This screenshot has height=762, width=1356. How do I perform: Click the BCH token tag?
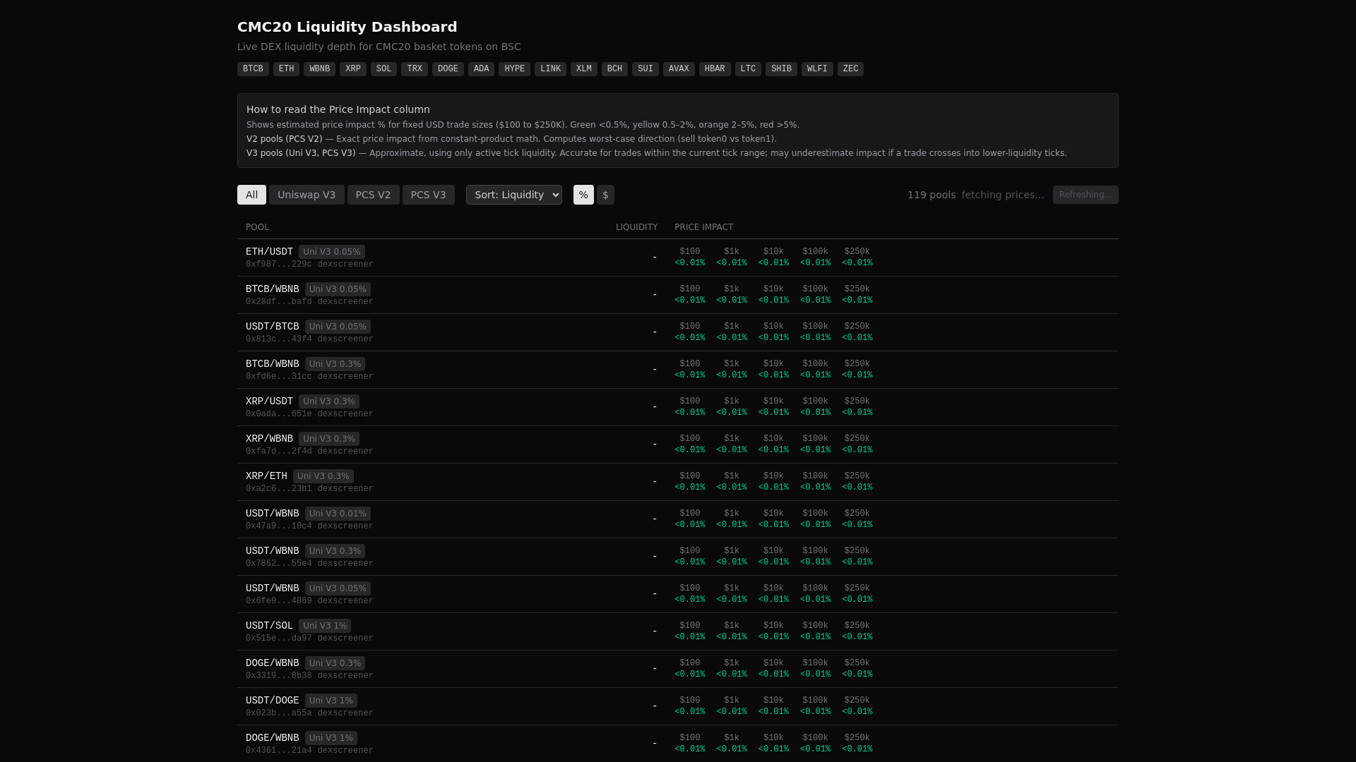pyautogui.click(x=614, y=69)
